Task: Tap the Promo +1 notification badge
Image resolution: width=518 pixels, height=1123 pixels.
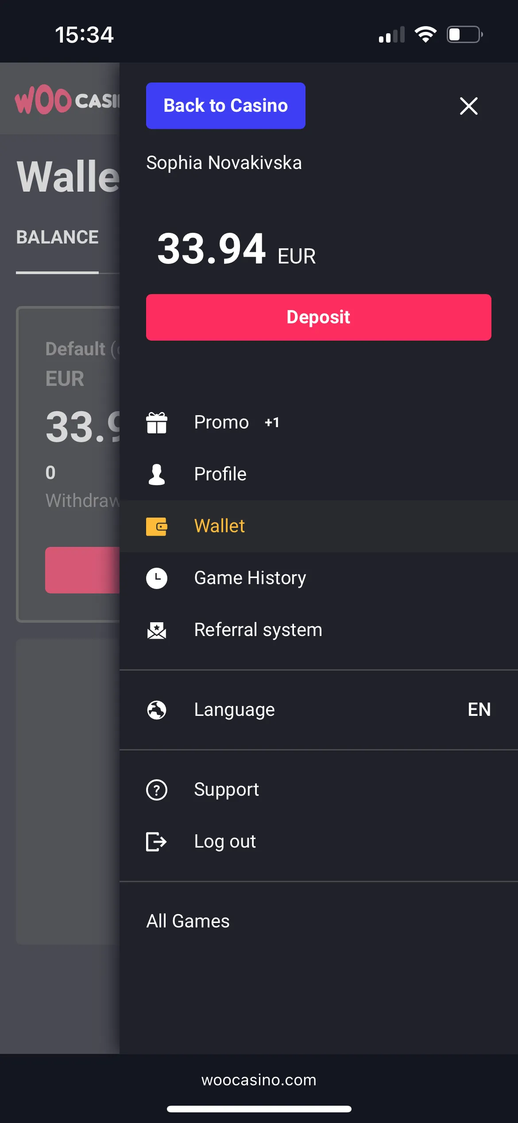Action: tap(272, 423)
